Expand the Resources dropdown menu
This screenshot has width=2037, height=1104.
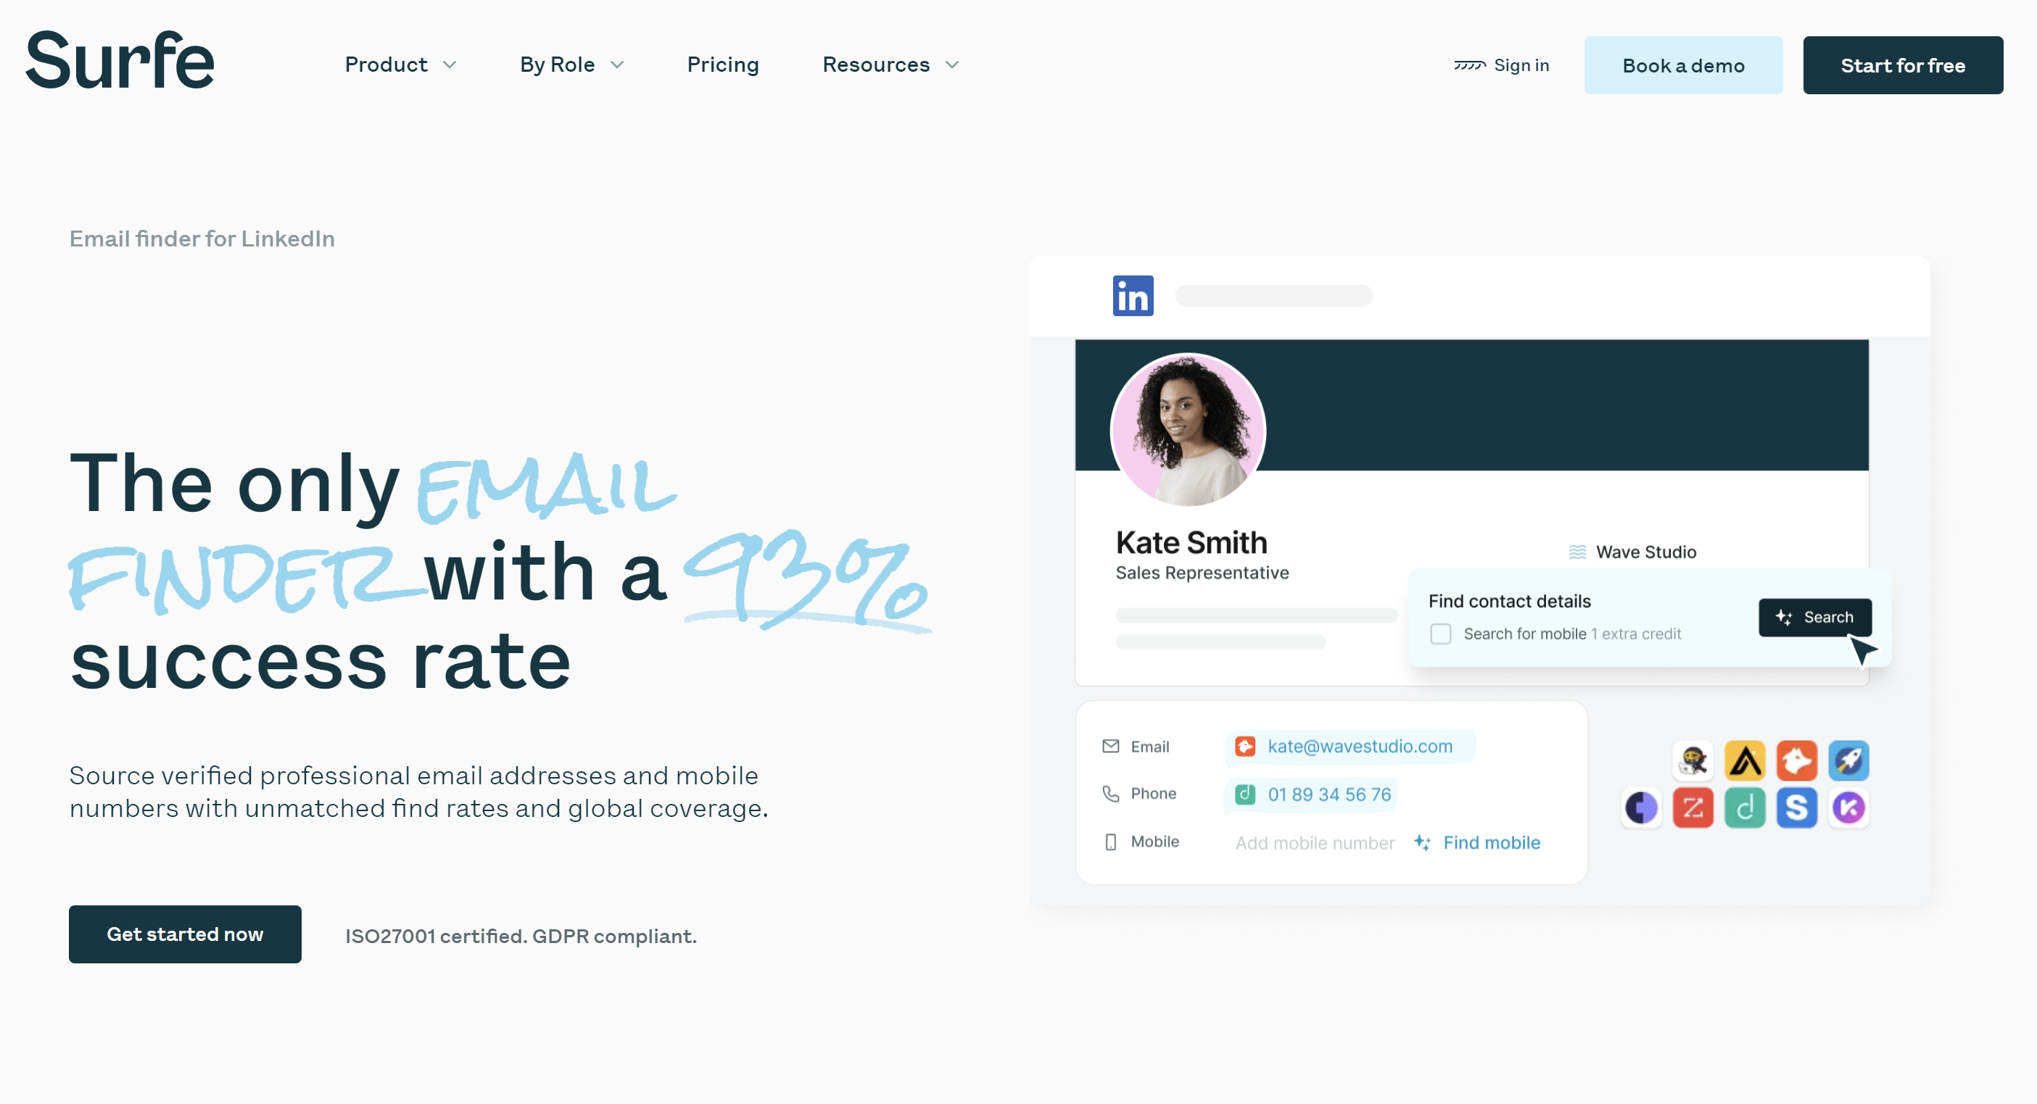(891, 64)
